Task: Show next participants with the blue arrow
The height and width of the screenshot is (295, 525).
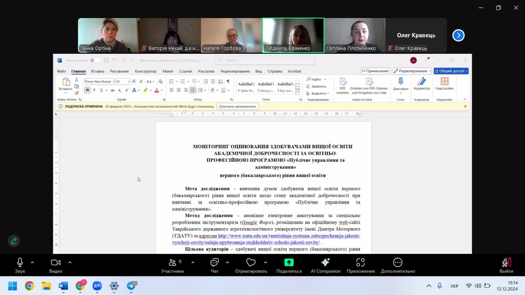Action: click(458, 36)
